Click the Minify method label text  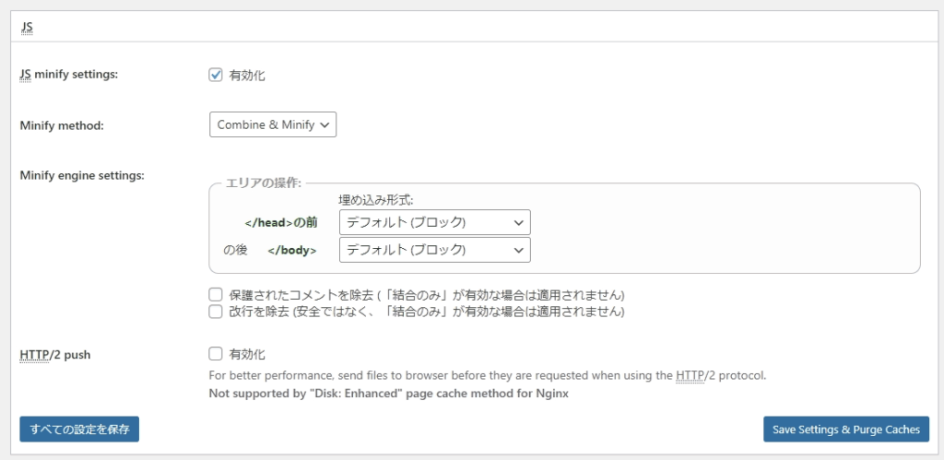coord(62,126)
